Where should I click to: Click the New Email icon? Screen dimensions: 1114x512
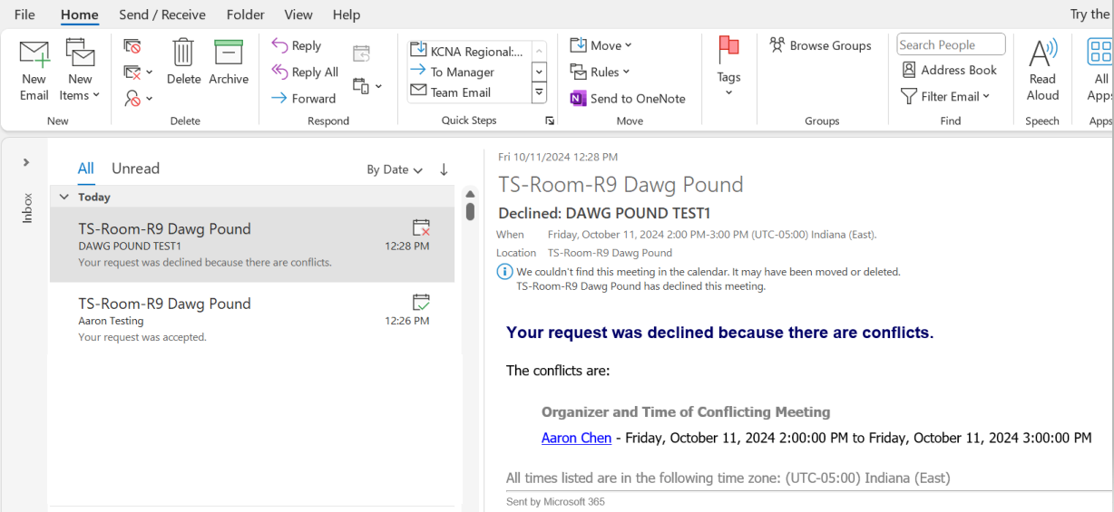tap(34, 54)
